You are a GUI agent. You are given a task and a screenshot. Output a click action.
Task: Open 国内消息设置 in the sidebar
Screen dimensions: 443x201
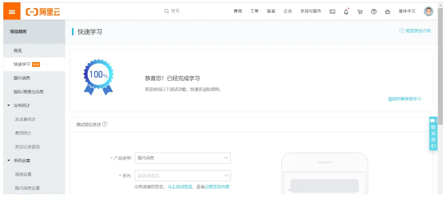(x=34, y=188)
